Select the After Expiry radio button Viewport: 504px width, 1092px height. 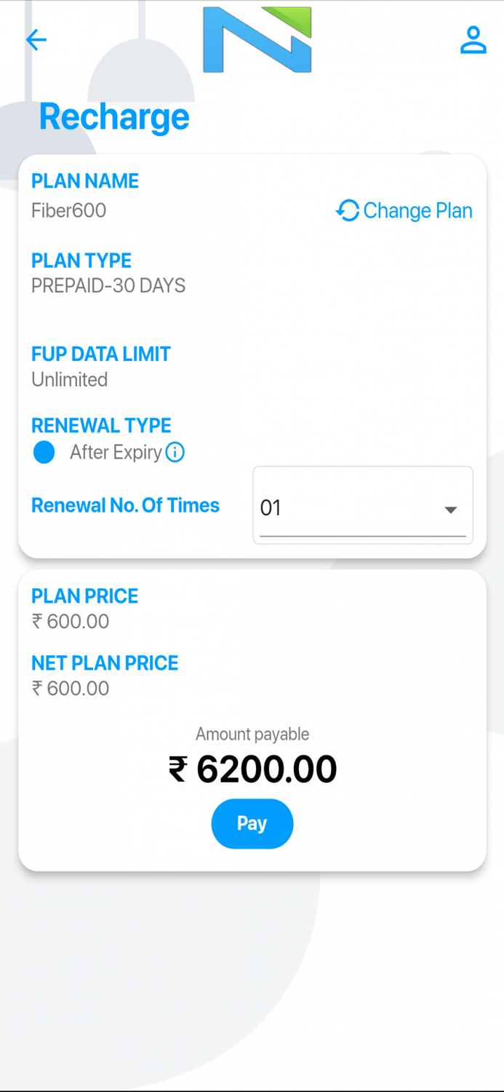click(x=44, y=452)
